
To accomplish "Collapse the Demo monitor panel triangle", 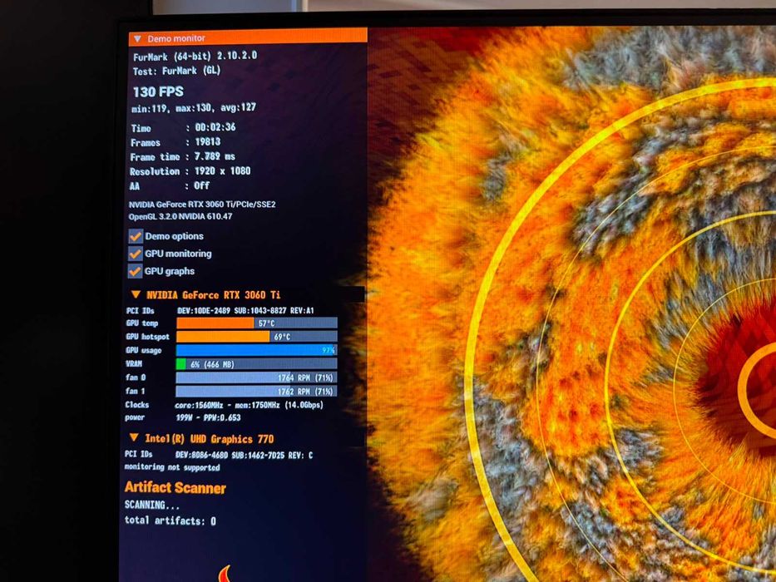I will click(137, 38).
